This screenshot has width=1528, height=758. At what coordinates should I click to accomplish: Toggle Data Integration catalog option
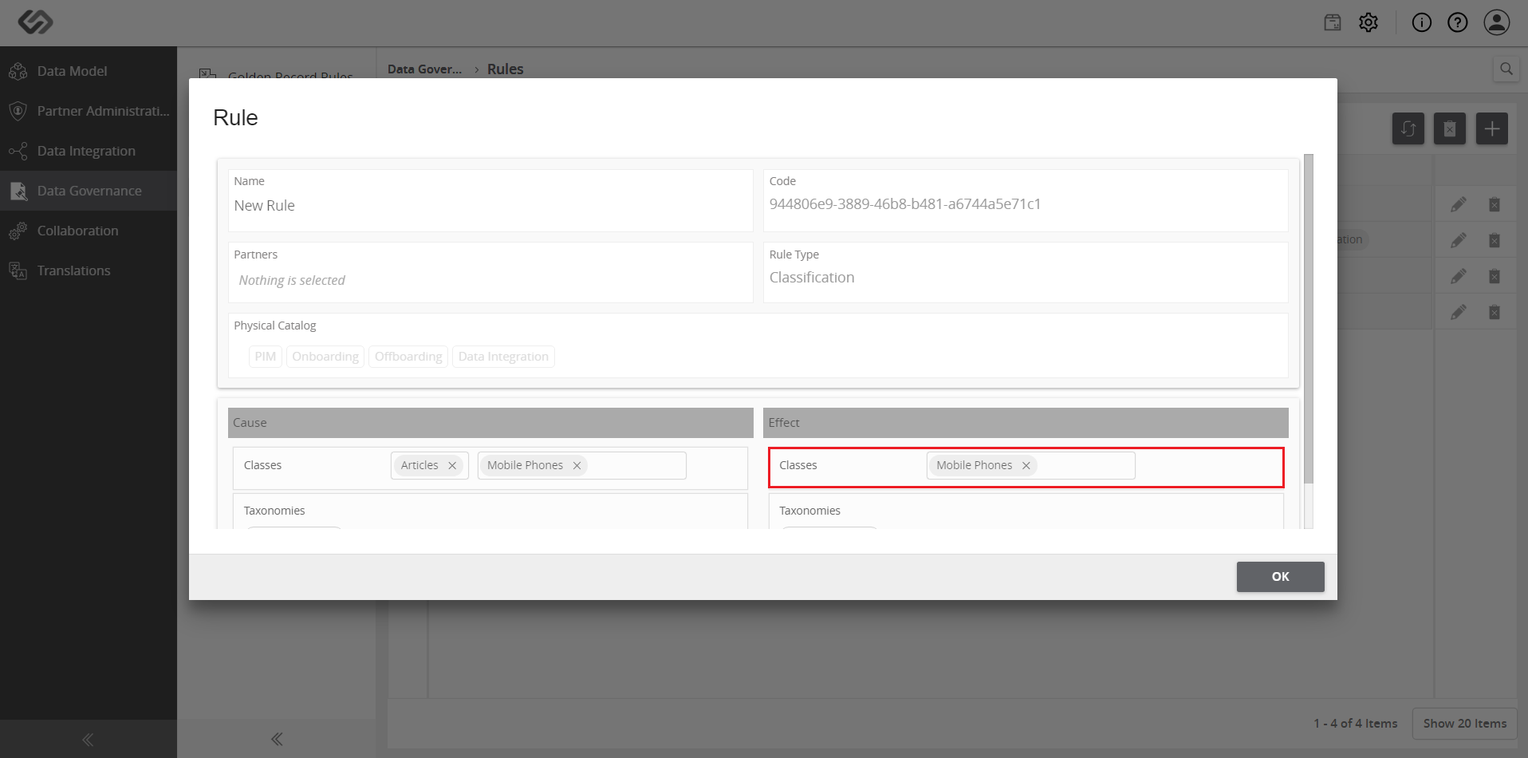503,357
